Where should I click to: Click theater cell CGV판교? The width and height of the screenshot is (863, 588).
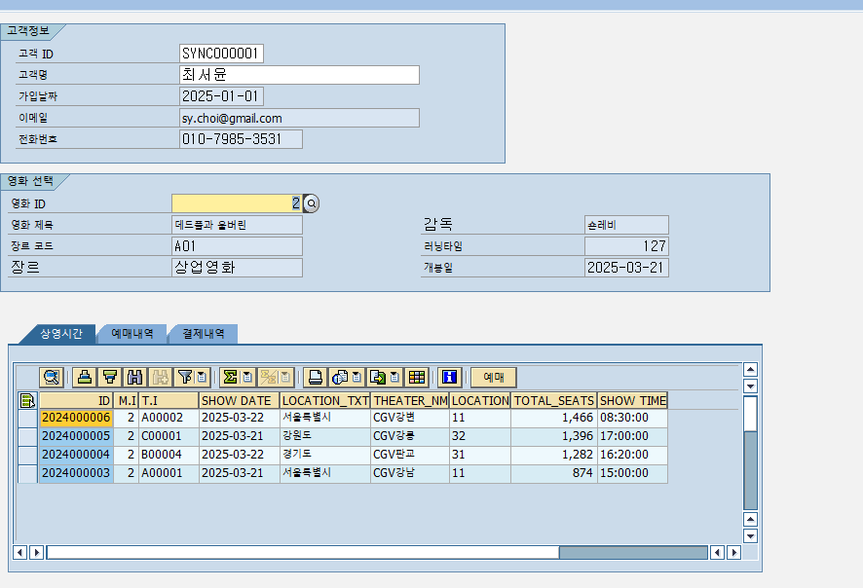tap(410, 455)
